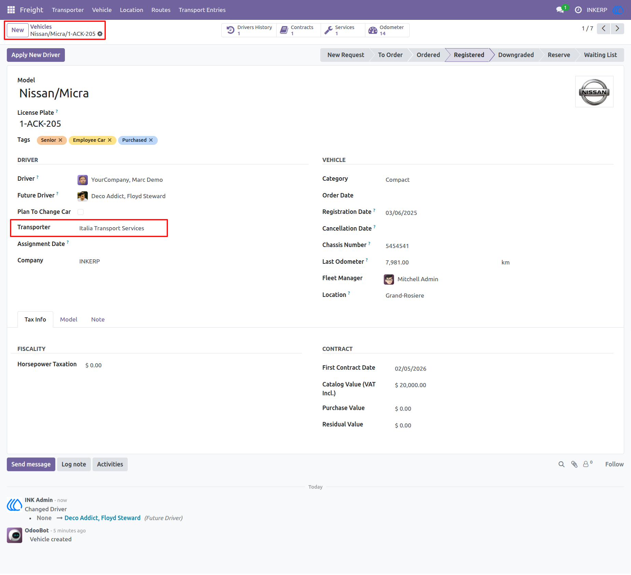Open the conversations chat bubble icon
This screenshot has height=575, width=631.
(560, 10)
